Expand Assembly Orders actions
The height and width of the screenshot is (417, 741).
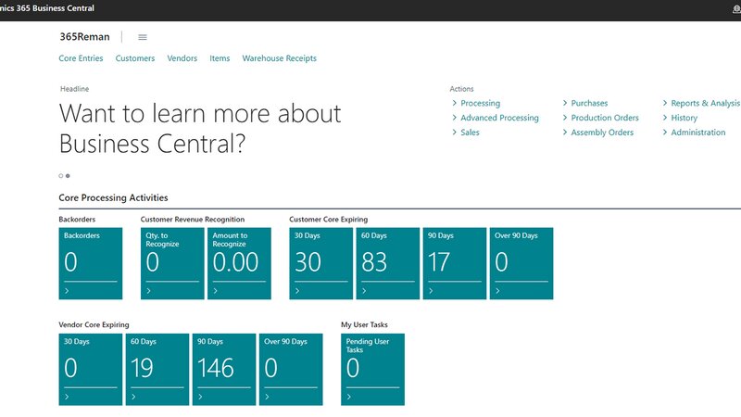[x=597, y=133]
